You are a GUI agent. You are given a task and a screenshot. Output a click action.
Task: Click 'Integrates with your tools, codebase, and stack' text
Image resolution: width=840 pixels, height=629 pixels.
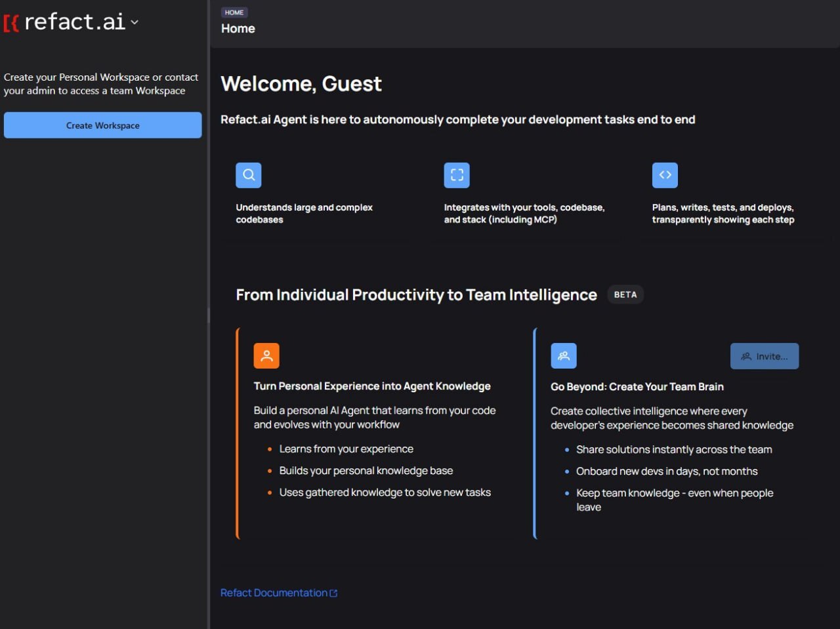[524, 214]
